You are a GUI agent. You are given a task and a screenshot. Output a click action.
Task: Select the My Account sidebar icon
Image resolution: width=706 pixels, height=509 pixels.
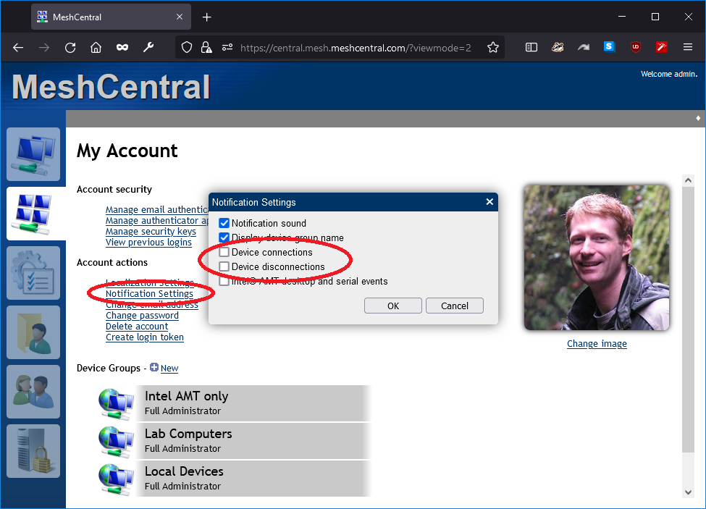click(33, 214)
